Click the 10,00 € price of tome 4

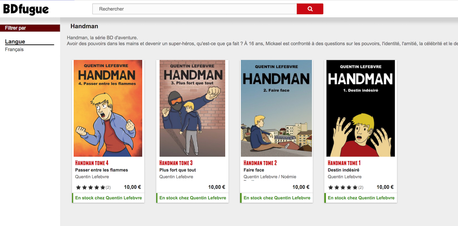[132, 187]
